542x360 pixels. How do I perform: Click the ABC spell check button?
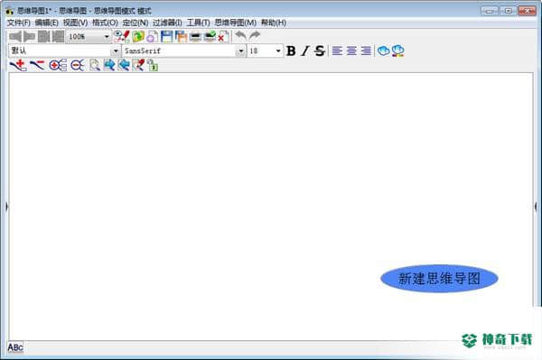pyautogui.click(x=15, y=347)
